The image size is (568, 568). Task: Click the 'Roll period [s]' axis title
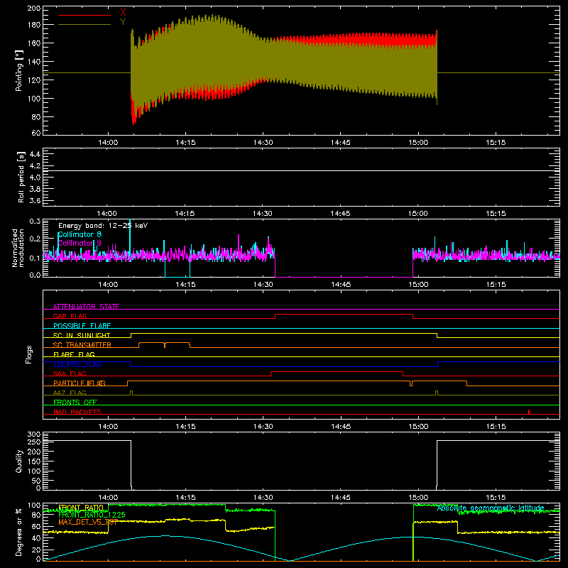(x=21, y=177)
